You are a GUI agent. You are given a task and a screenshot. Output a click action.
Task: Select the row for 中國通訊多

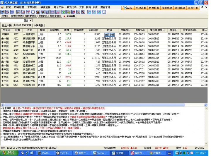point(104,85)
